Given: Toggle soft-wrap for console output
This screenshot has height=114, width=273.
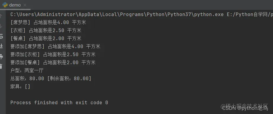Looking at the screenshot, I should click(x=1, y=37).
